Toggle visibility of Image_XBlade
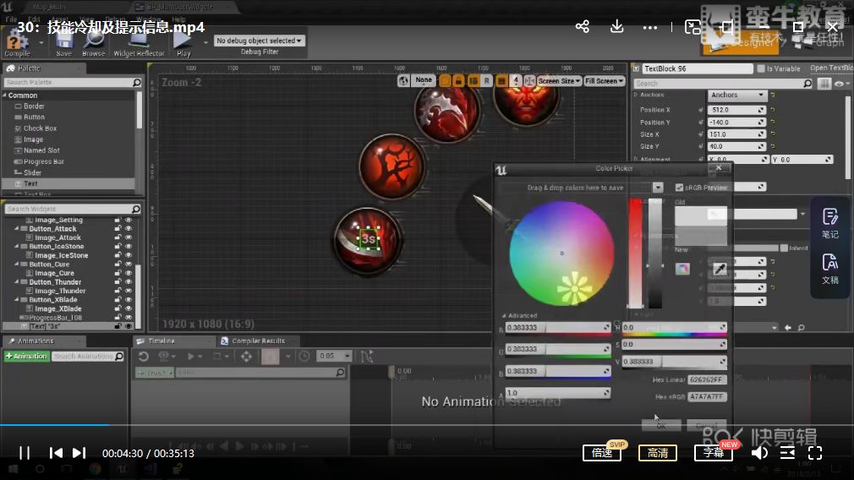The image size is (854, 480). pyautogui.click(x=129, y=308)
